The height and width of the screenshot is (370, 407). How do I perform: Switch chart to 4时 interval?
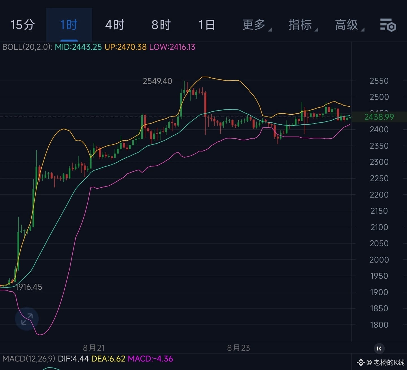tap(115, 25)
